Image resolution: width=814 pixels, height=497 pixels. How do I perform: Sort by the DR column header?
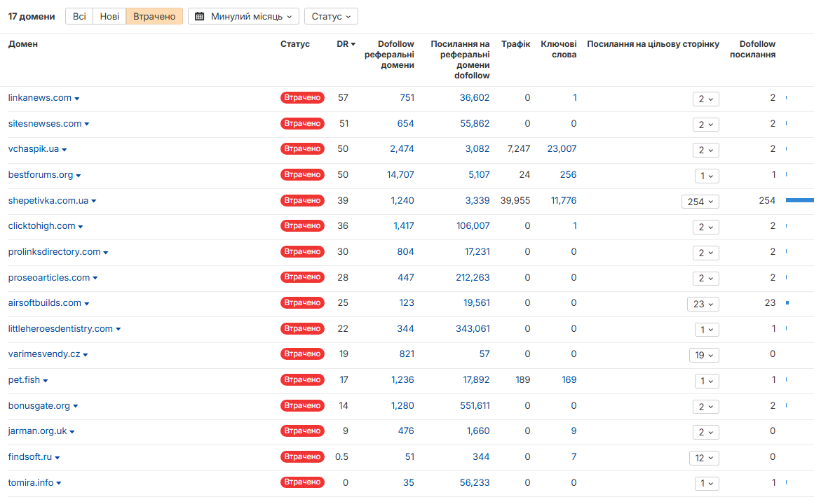pos(346,44)
